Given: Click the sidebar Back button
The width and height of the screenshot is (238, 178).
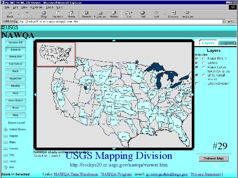Looking at the screenshot, I should click(16, 71).
